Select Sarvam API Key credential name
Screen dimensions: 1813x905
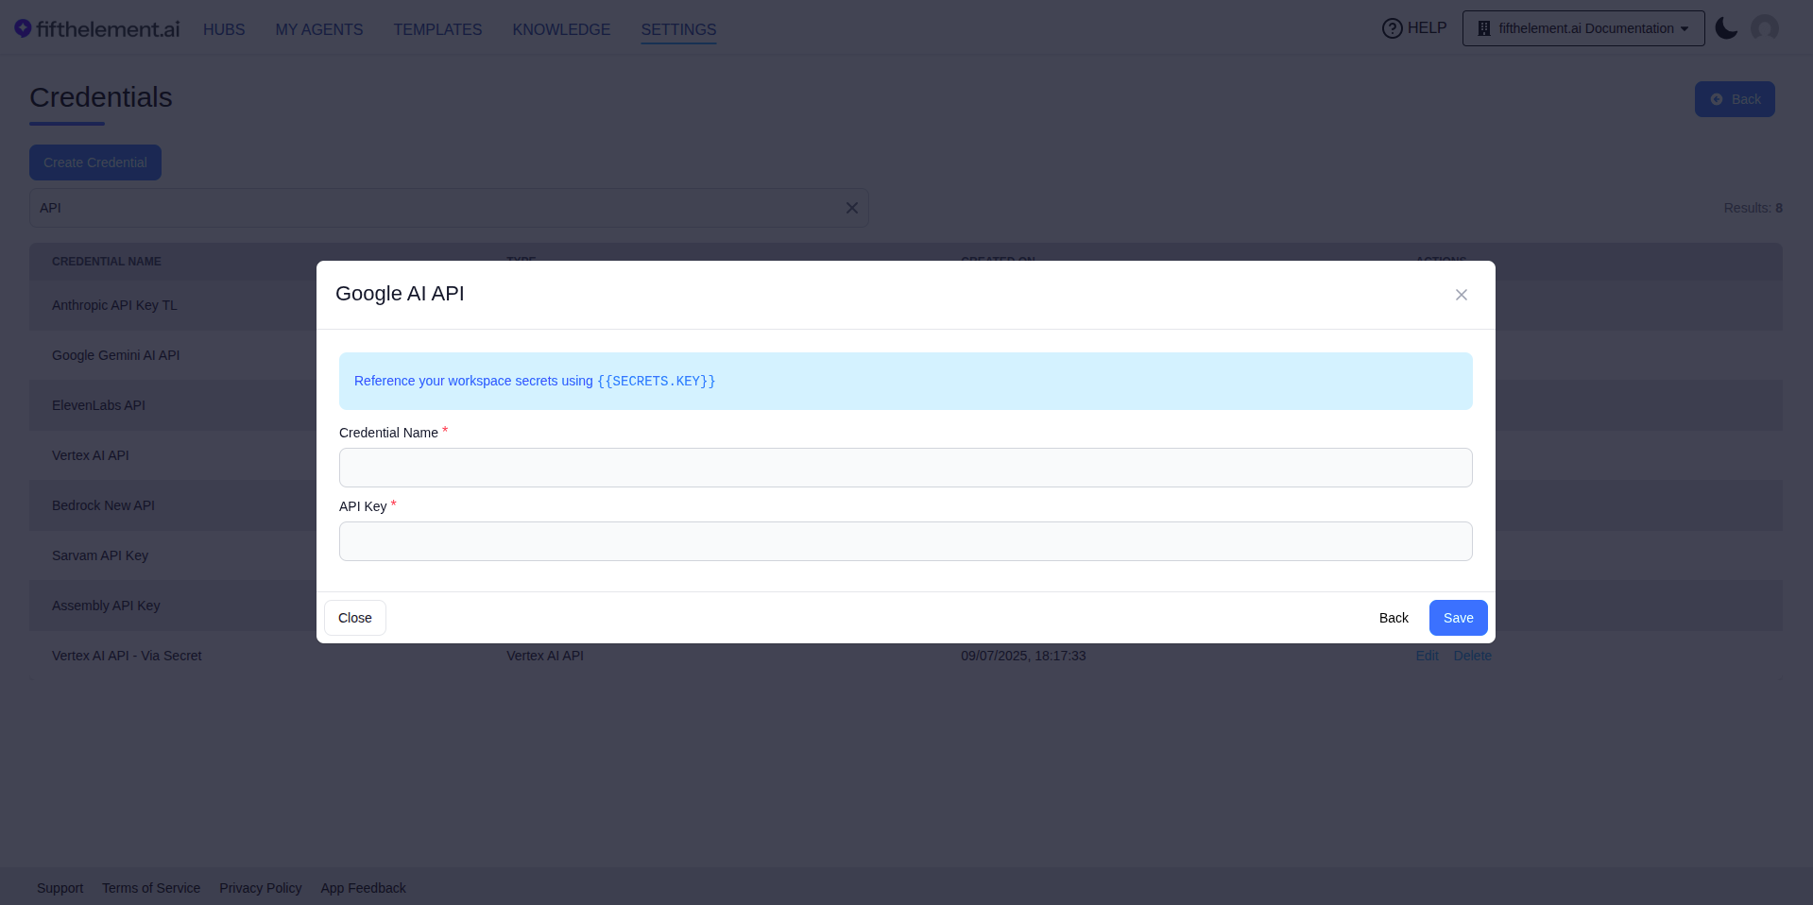click(100, 555)
